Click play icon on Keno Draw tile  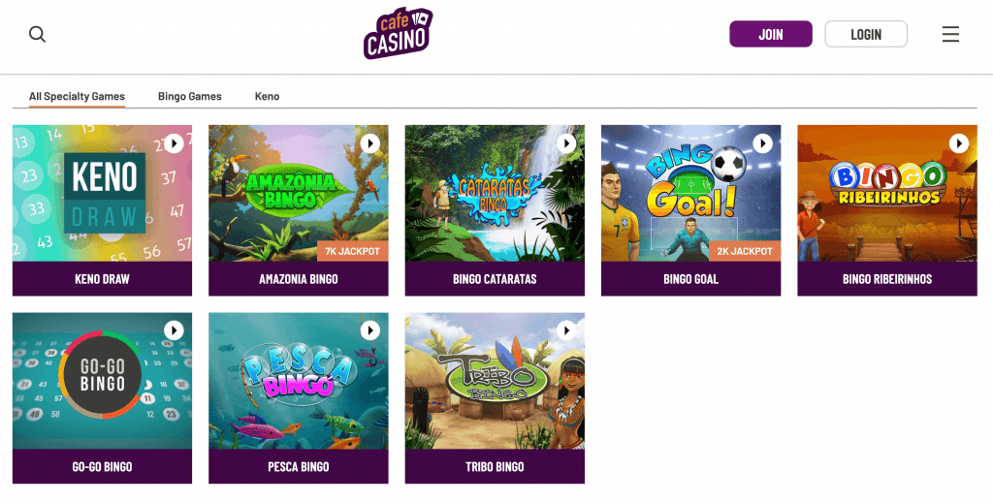174,143
